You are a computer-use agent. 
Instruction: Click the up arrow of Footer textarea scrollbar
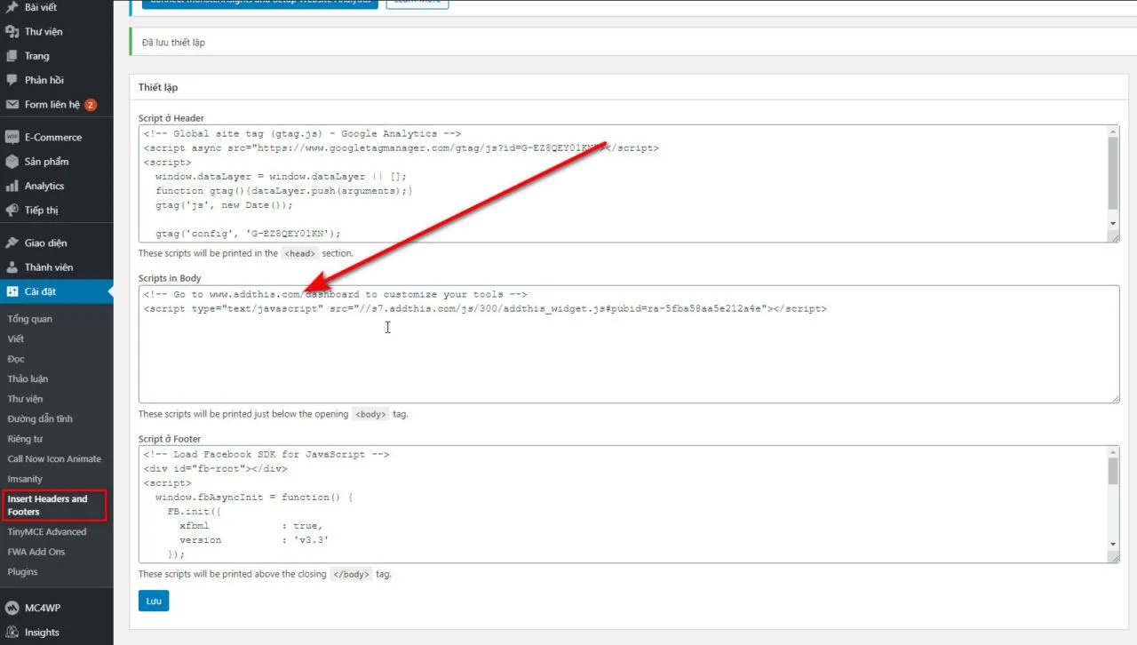[1113, 452]
